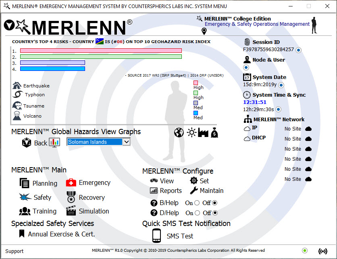Click the green High legend swatch
This screenshot has height=259, width=337.
tap(196, 93)
